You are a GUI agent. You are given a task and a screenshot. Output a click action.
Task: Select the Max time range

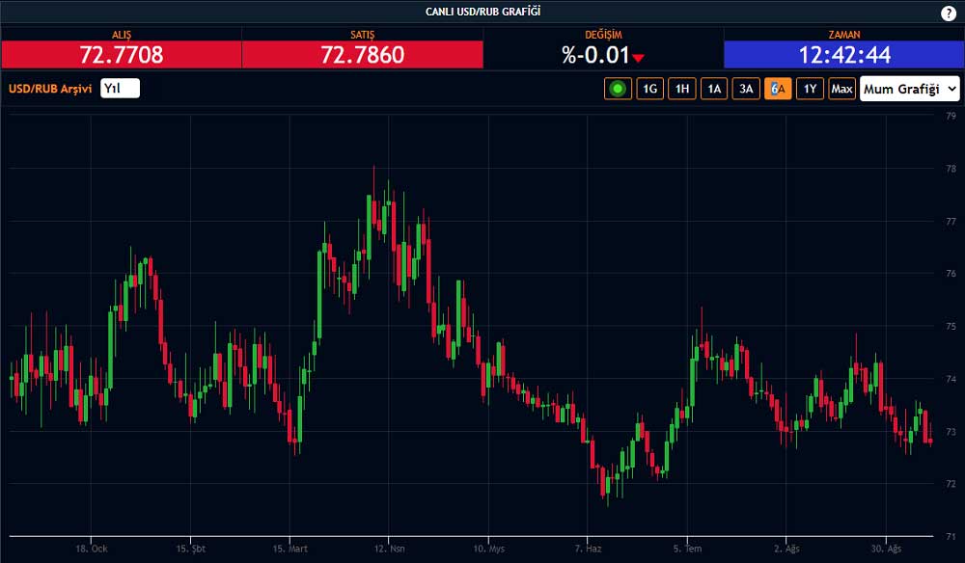point(841,89)
